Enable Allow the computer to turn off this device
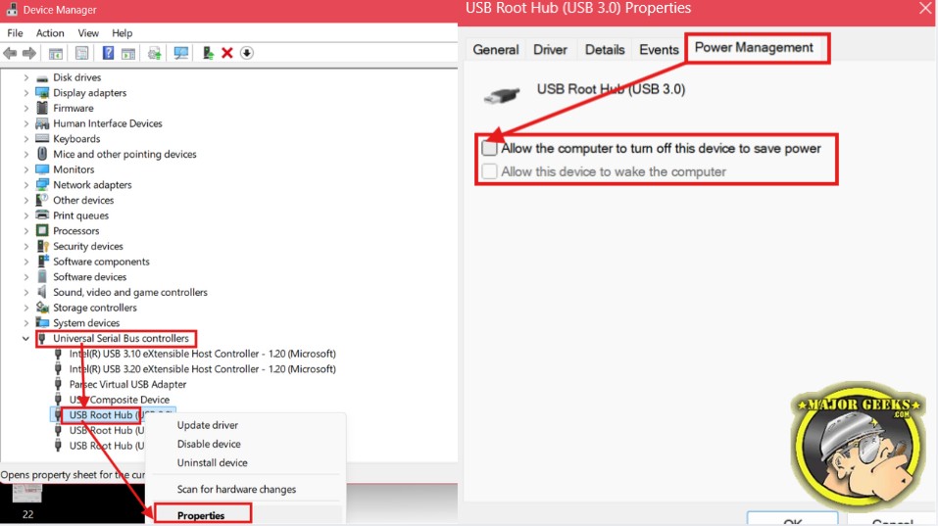 [489, 148]
